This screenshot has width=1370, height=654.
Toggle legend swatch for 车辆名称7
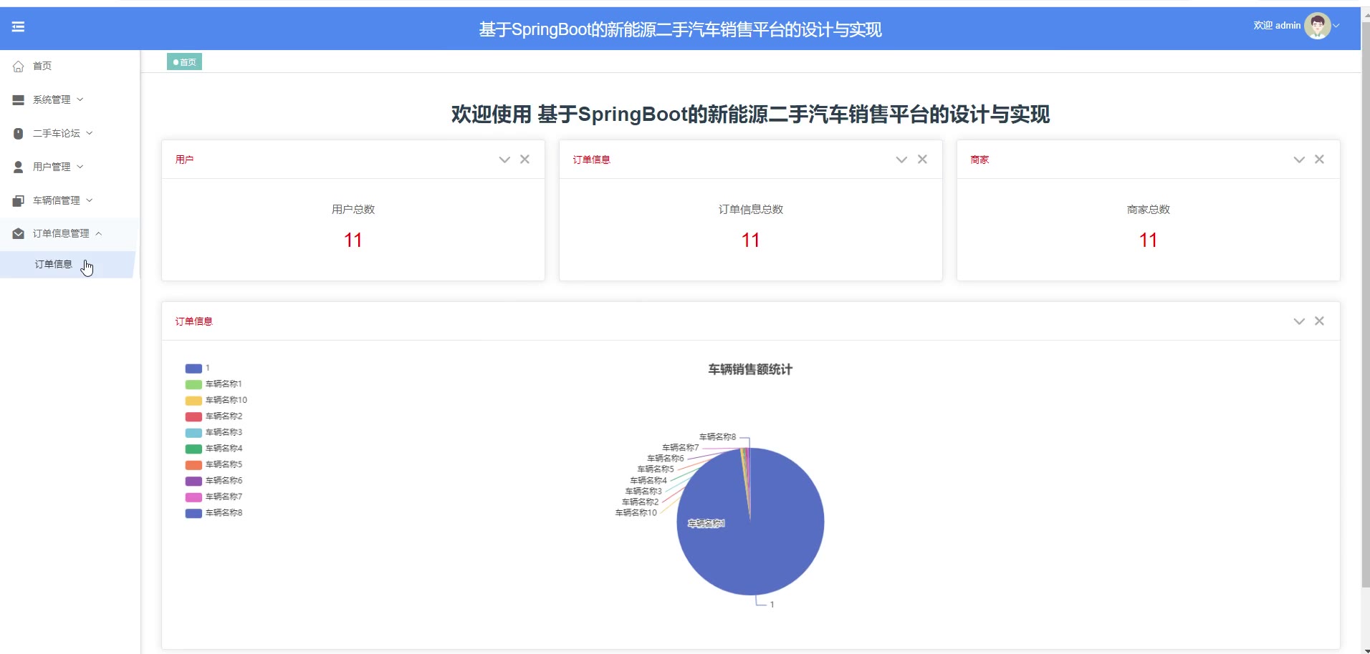193,497
